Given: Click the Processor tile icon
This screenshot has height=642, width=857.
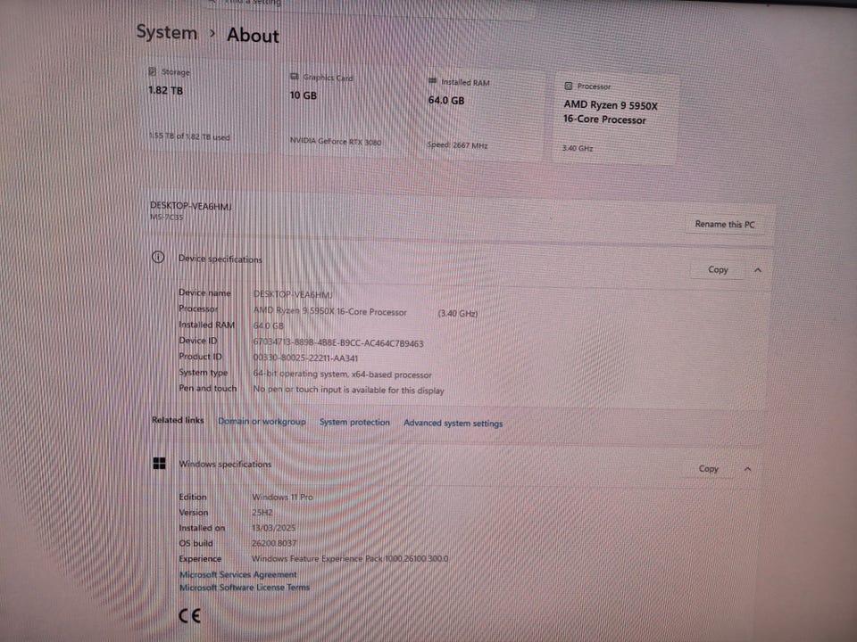Looking at the screenshot, I should 568,86.
